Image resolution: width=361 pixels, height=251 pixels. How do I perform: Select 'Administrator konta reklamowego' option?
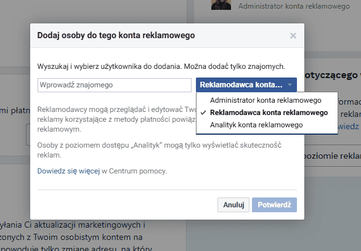[x=266, y=100]
